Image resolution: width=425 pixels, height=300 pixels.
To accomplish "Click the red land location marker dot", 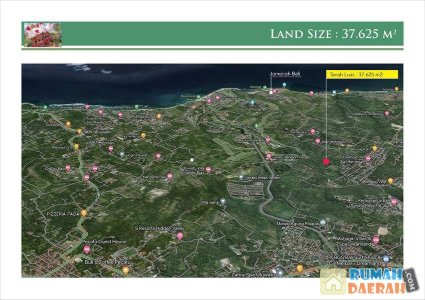I will coord(326,161).
